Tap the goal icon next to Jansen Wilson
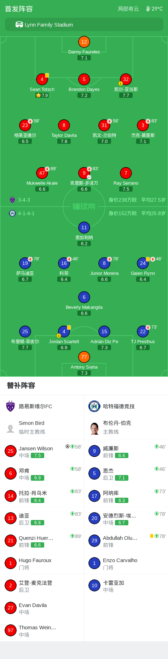The height and width of the screenshot is (659, 168). tap(67, 446)
